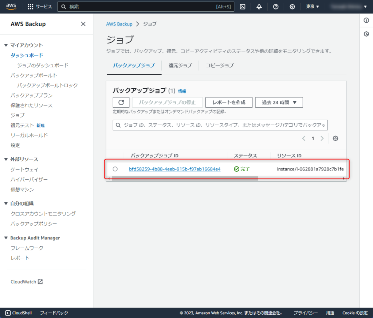This screenshot has height=318, width=373.
Task: Open ゲートウェイ page
Action: pyautogui.click(x=24, y=169)
